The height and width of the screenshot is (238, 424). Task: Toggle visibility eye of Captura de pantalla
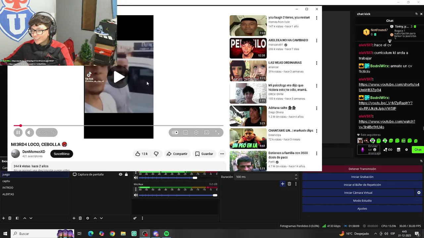tap(121, 174)
